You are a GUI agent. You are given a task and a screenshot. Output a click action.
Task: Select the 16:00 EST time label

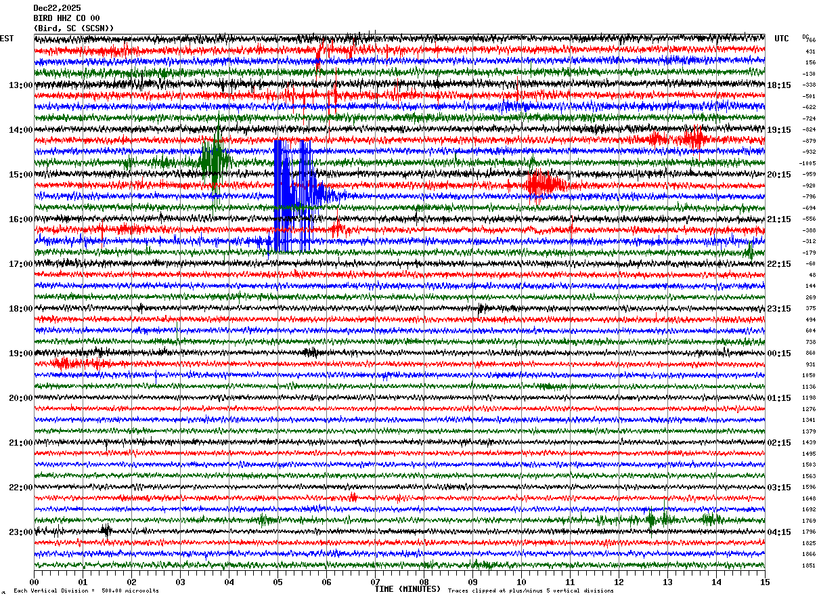pyautogui.click(x=21, y=219)
